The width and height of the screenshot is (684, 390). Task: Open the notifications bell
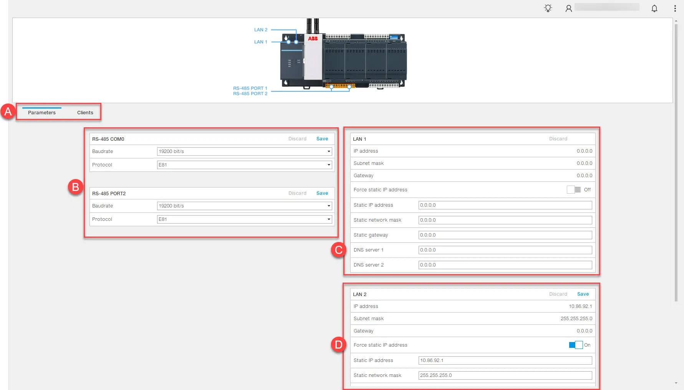(654, 8)
